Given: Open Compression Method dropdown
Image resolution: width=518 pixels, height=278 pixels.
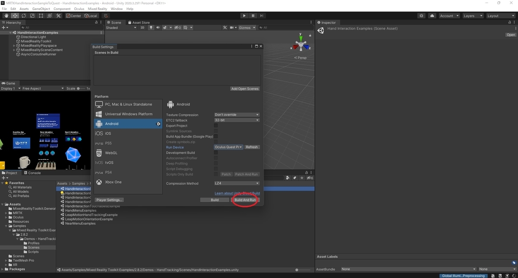Looking at the screenshot, I should [x=237, y=183].
